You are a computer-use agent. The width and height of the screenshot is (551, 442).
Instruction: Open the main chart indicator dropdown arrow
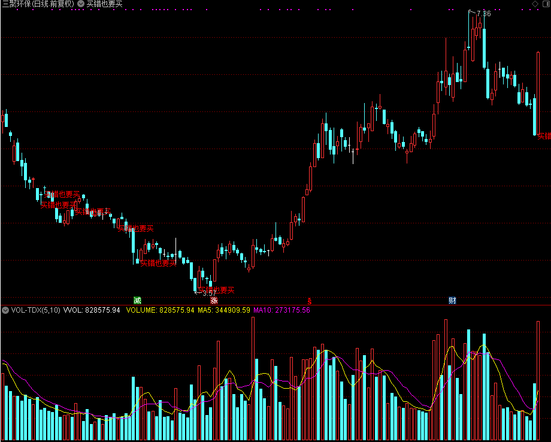click(81, 4)
